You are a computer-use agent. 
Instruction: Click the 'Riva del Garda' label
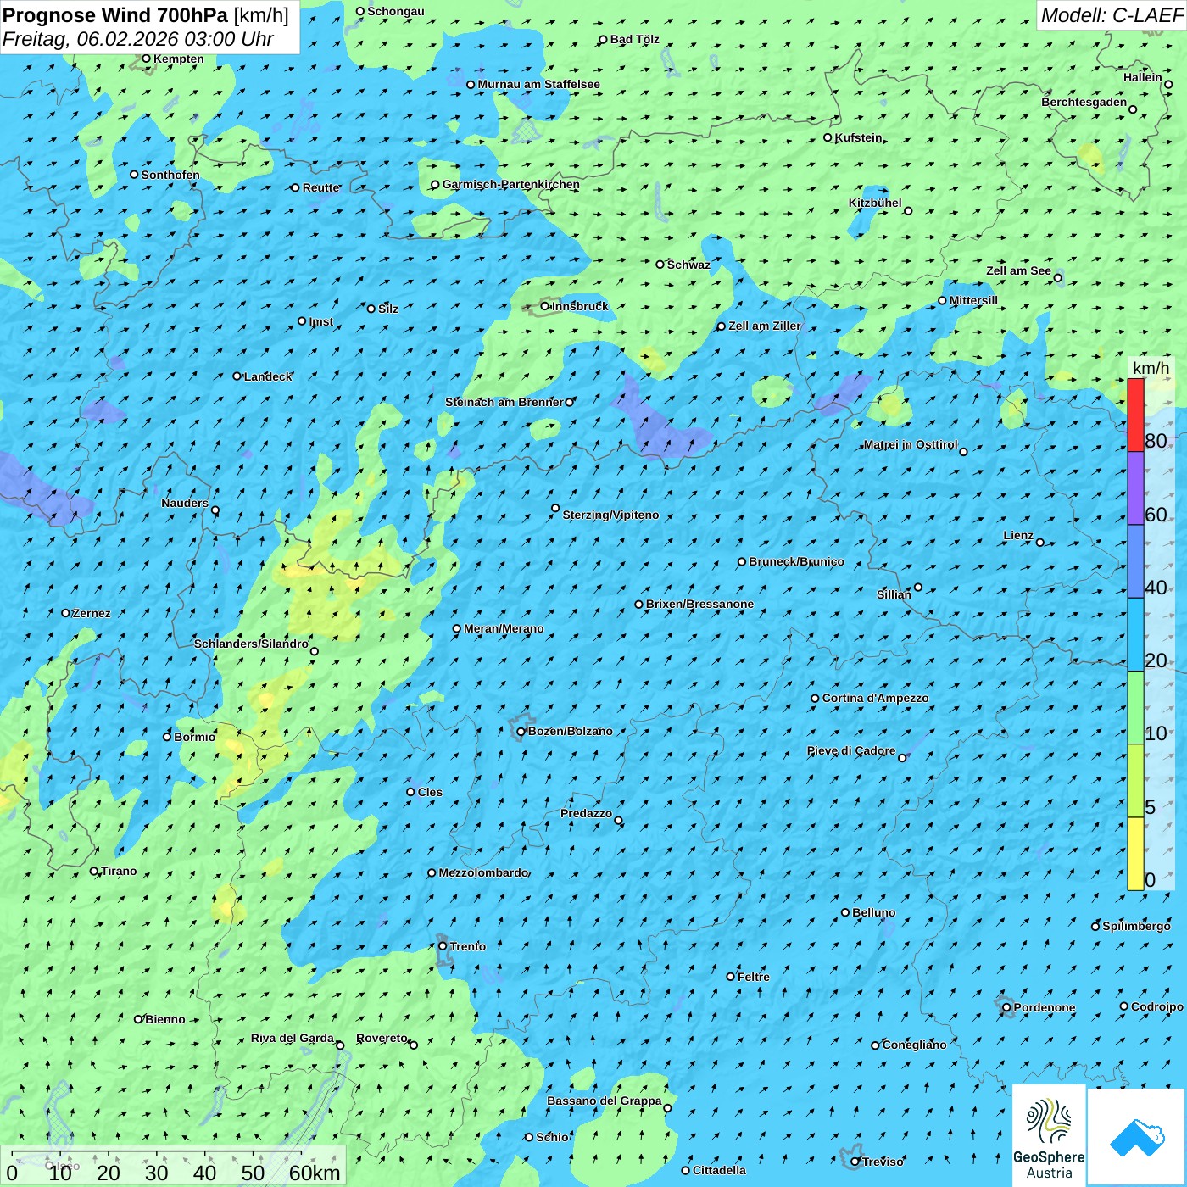click(293, 1038)
